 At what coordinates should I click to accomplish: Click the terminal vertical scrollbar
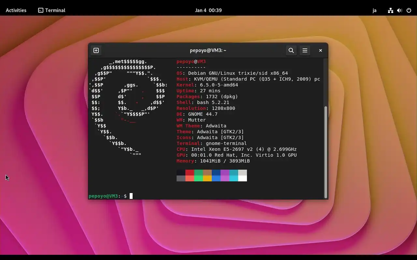(x=325, y=152)
